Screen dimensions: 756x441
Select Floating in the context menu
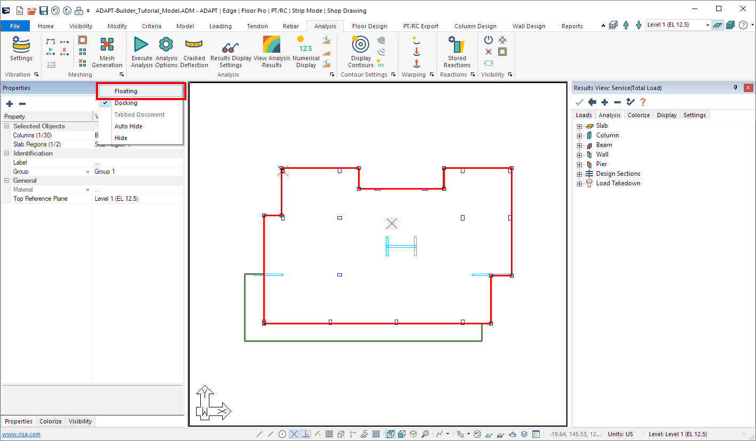126,91
